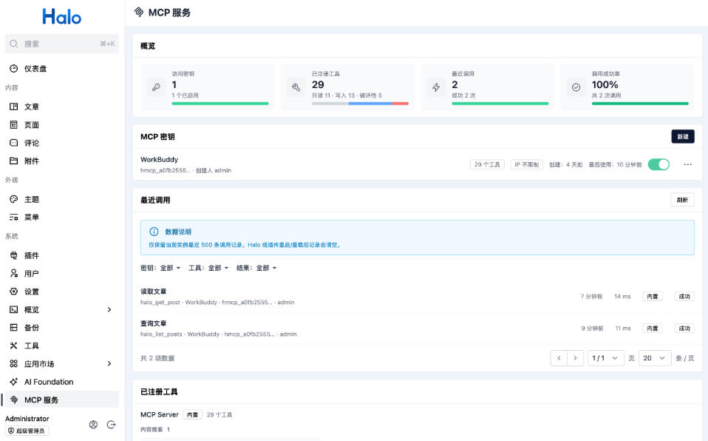This screenshot has width=708, height=441.
Task: Open the MCP 服务 menu item
Action: point(62,400)
